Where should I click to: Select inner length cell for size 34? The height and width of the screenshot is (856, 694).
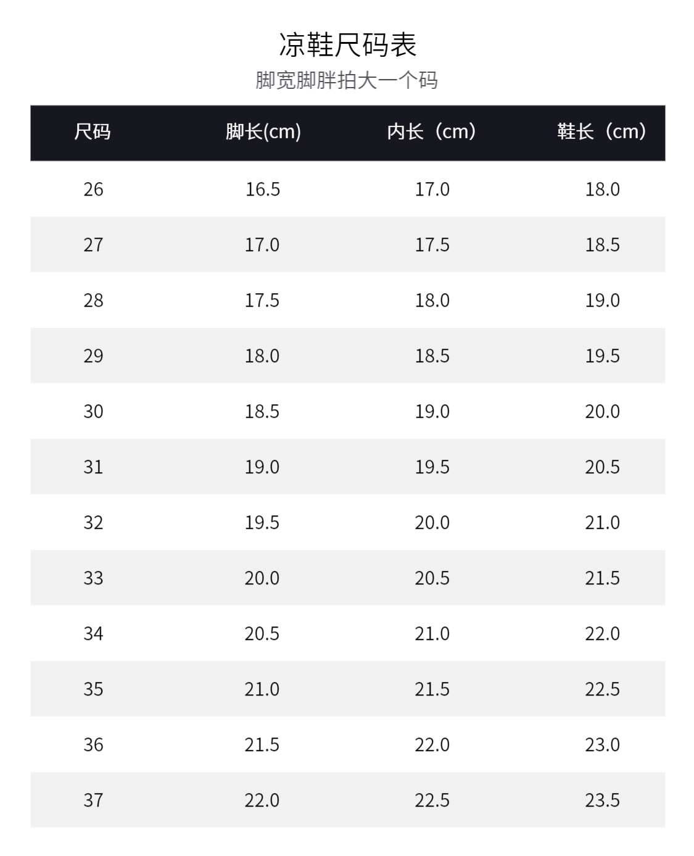[x=432, y=634]
